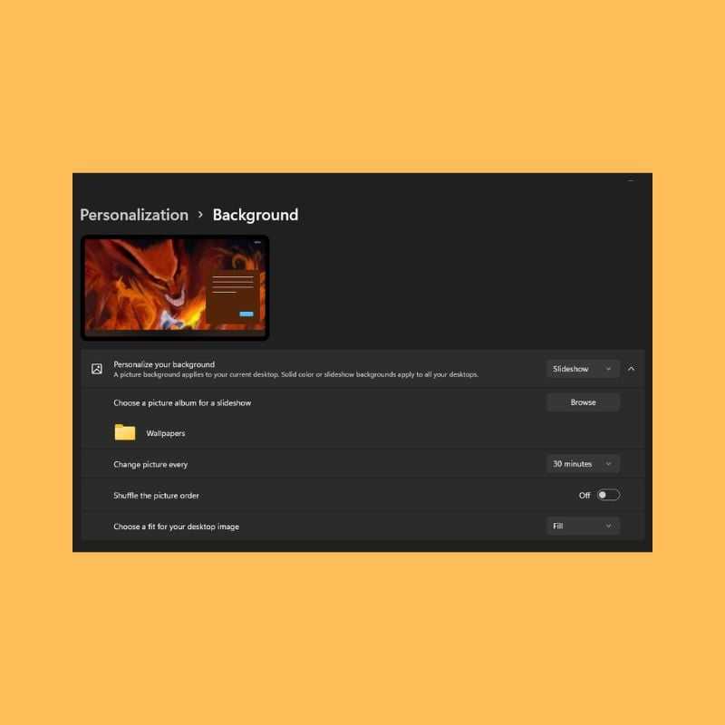
Task: Click the Personalize your background heading
Action: point(164,364)
